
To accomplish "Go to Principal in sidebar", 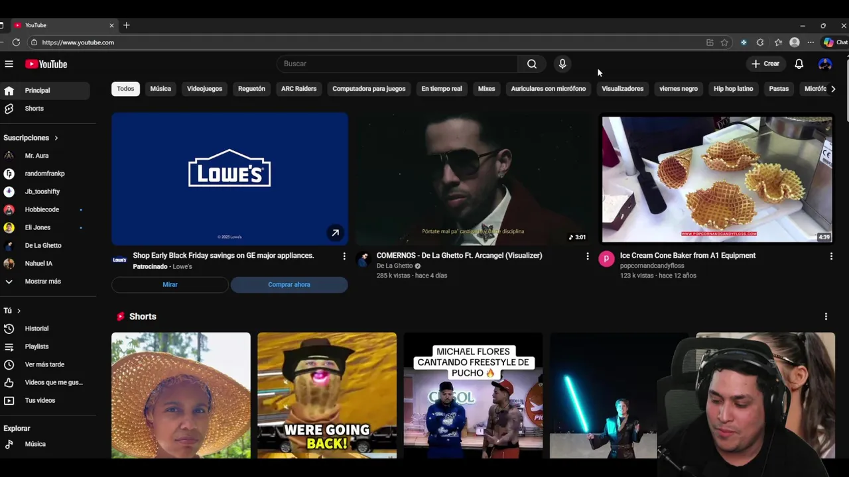I will tap(44, 90).
